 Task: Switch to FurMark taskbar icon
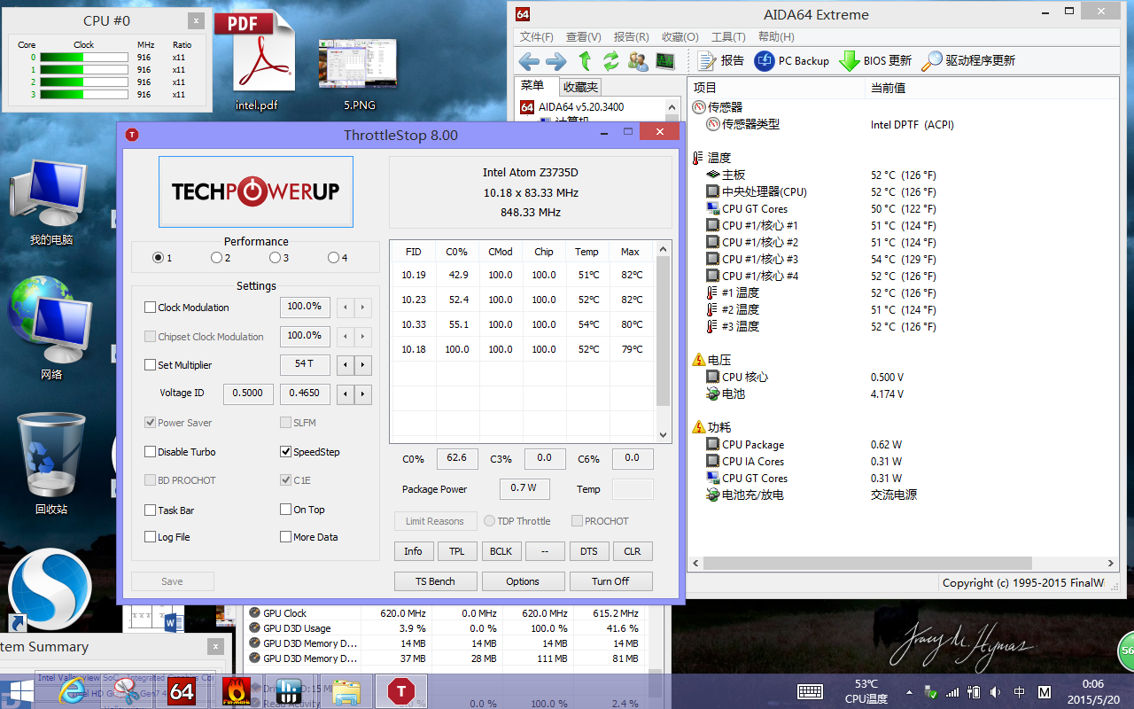point(236,691)
